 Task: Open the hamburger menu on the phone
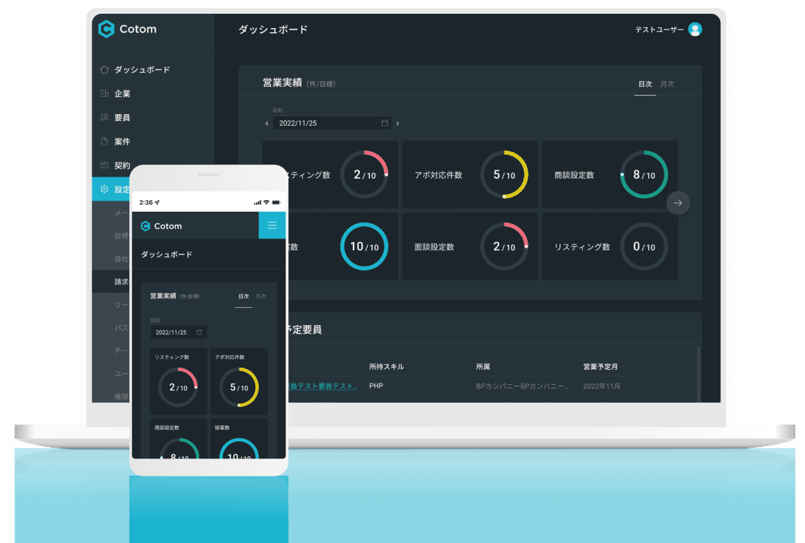click(272, 225)
